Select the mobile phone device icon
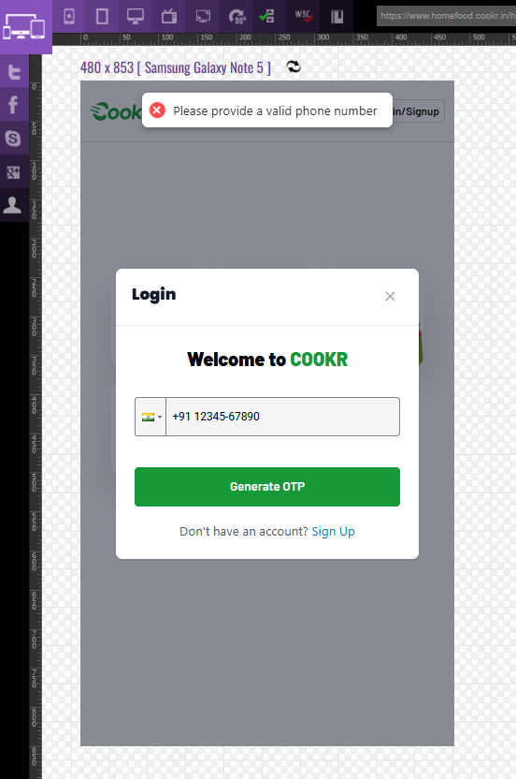 (69, 17)
